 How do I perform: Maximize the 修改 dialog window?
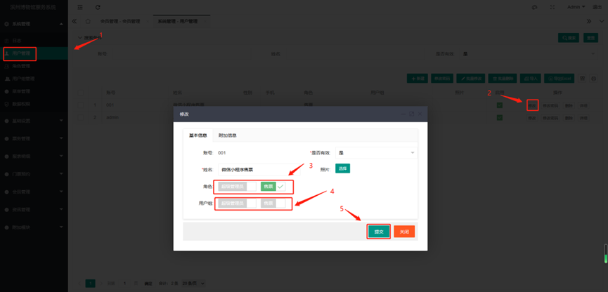(411, 113)
